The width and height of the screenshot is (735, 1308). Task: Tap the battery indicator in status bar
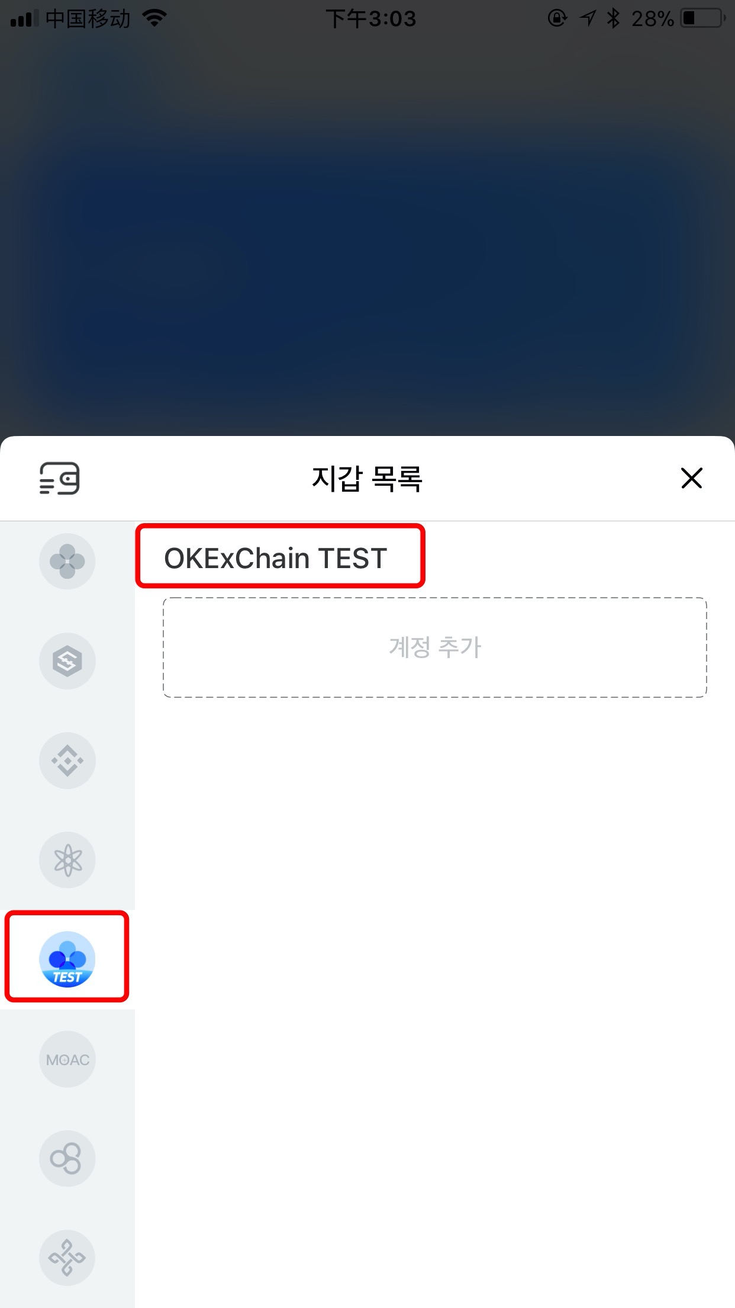click(x=702, y=18)
